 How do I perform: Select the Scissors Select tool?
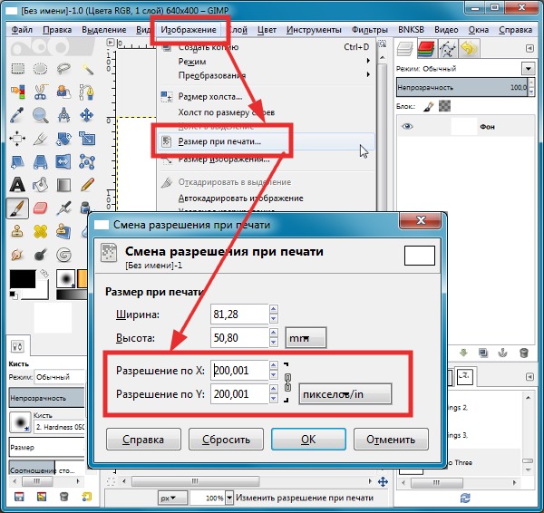40,92
